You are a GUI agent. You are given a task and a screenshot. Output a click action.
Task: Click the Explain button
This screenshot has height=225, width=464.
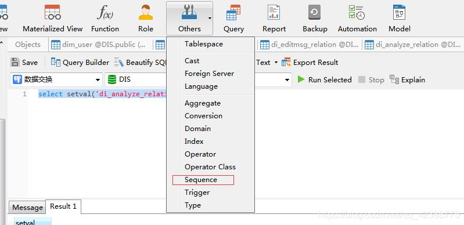coord(407,80)
